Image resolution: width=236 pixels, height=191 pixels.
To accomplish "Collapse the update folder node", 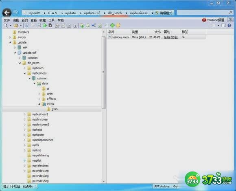I will [x=10, y=42].
